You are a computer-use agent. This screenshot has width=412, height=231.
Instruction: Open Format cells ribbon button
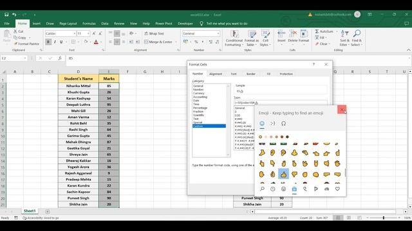[304, 37]
